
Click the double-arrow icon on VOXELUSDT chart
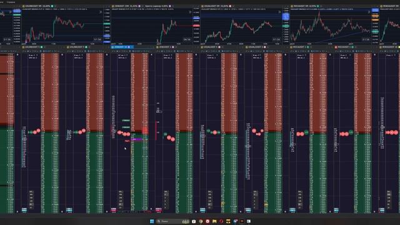tap(279, 12)
